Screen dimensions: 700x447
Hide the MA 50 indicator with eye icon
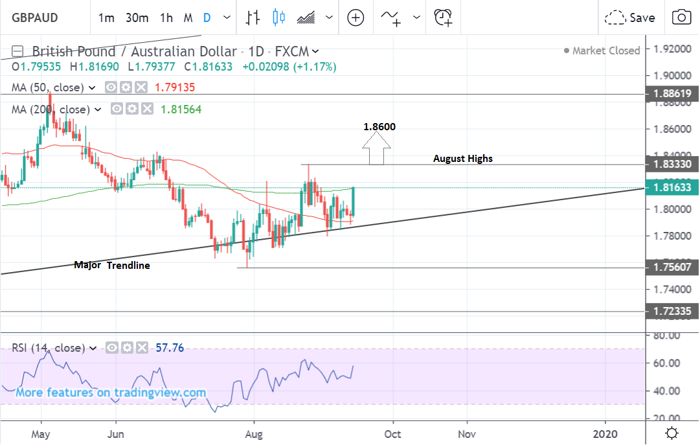pos(111,87)
